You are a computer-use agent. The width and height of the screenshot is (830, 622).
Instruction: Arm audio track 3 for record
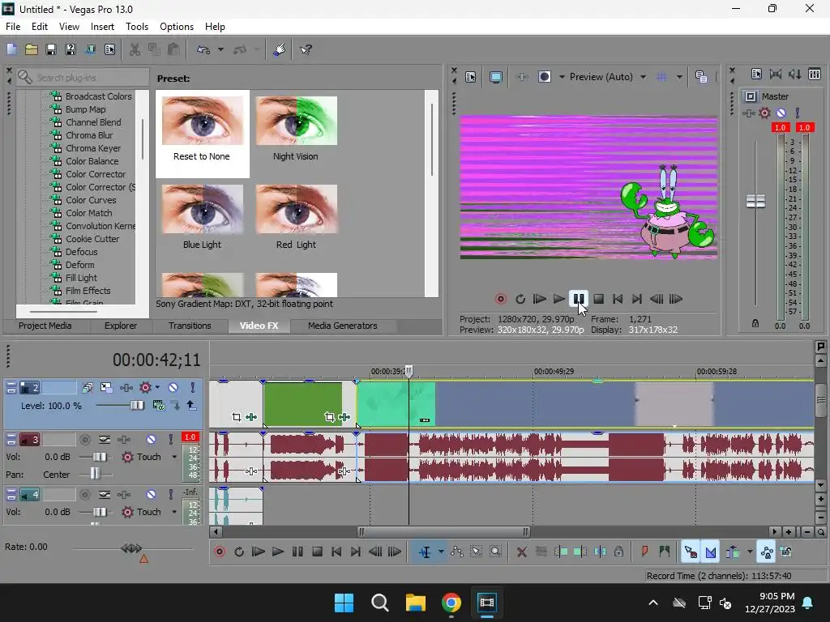pos(84,439)
